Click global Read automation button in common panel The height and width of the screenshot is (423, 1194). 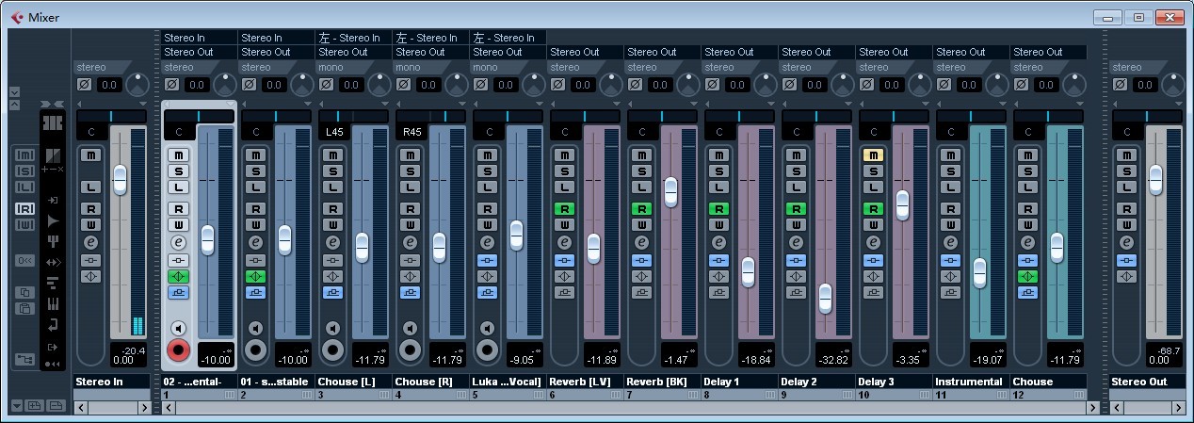point(25,208)
